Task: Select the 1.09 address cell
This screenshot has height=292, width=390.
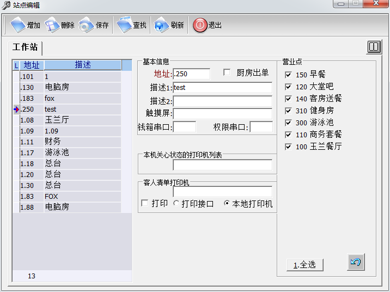Action: (x=32, y=131)
